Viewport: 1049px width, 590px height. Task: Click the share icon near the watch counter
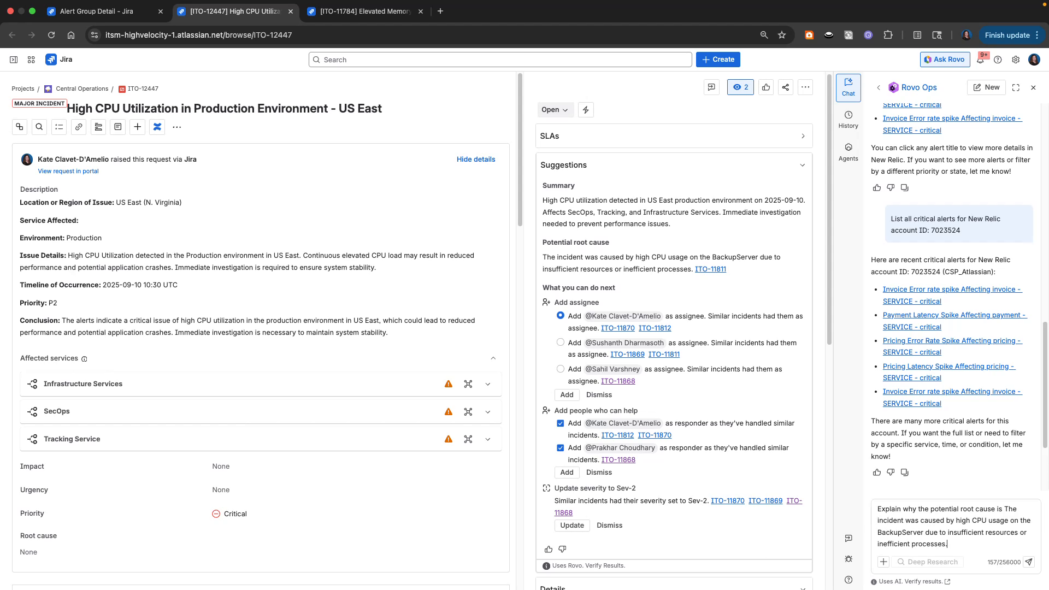click(x=785, y=87)
